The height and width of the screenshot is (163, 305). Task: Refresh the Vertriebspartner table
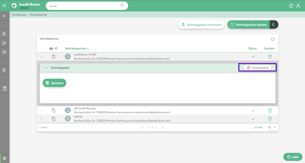273,39
